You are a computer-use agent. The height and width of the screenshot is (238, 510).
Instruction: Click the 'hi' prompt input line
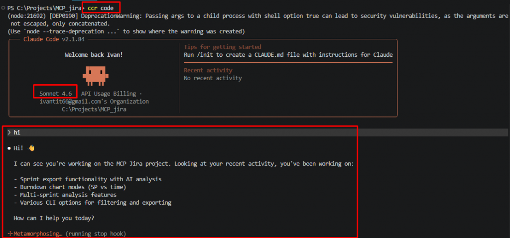(x=17, y=132)
